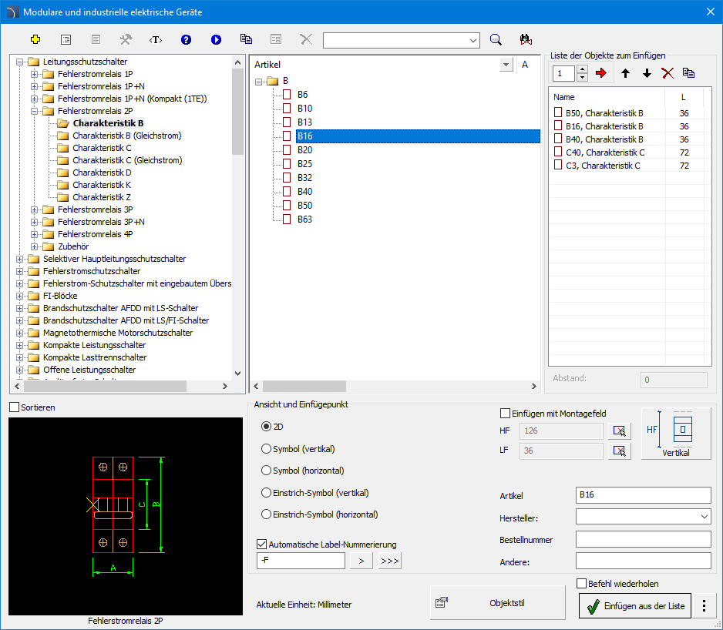Move list item up with up arrow
The width and height of the screenshot is (723, 630).
(625, 73)
